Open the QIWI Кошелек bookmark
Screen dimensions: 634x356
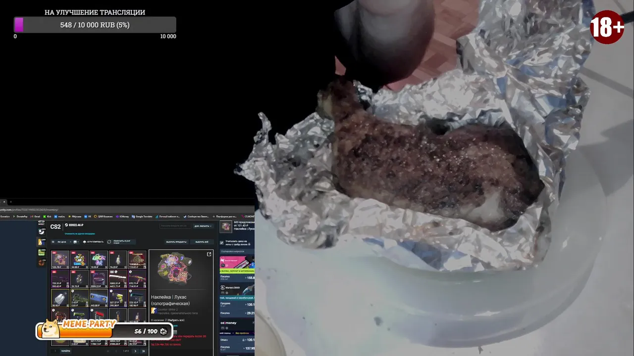click(103, 216)
